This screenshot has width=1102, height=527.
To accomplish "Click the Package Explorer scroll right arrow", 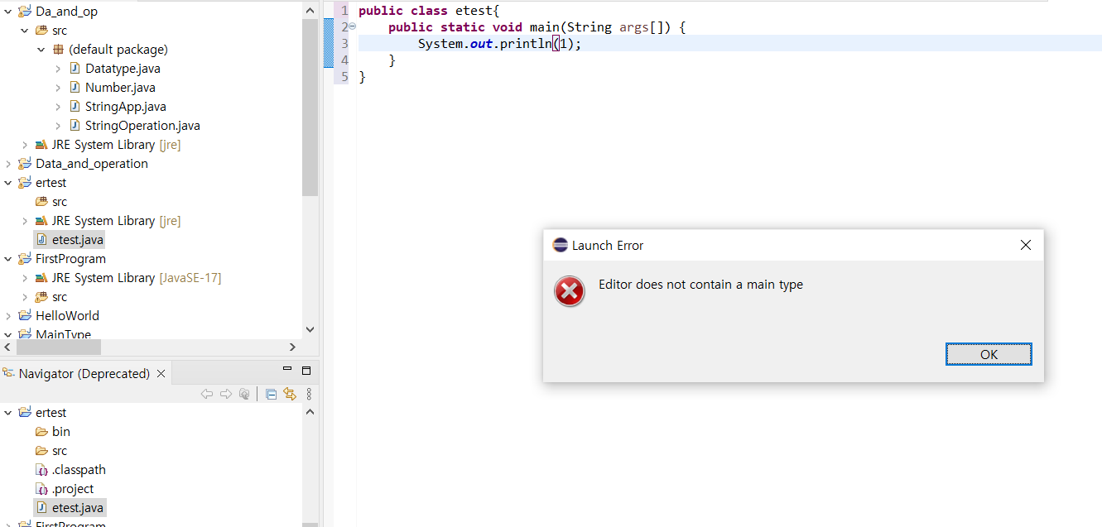I will [x=292, y=347].
